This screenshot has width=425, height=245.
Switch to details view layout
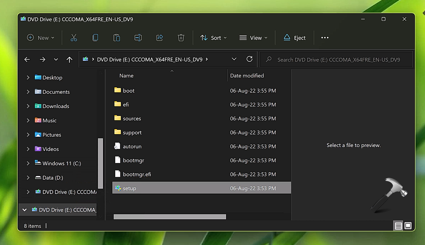[398, 226]
